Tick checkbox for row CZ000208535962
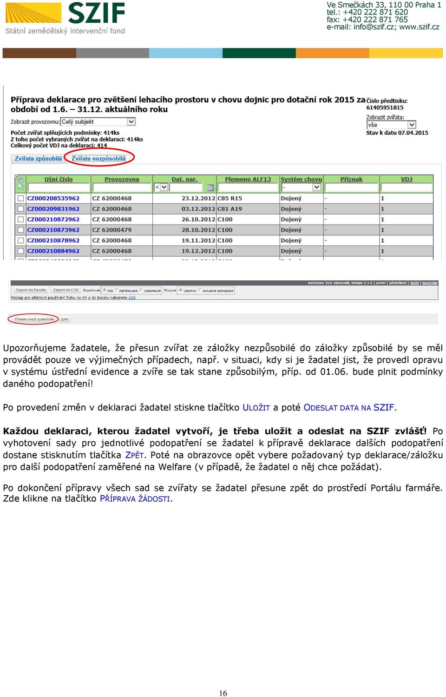Image resolution: width=446 pixels, height=697 pixels. coord(20,199)
